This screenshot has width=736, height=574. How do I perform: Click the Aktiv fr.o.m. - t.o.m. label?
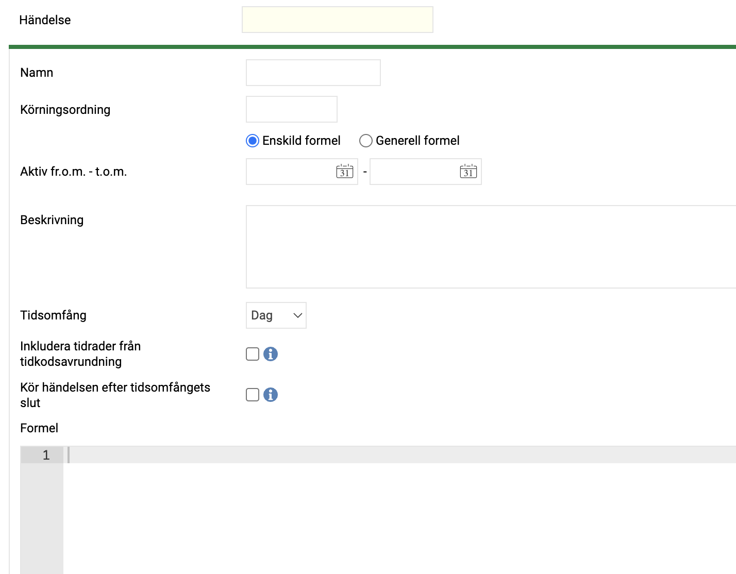coord(73,172)
